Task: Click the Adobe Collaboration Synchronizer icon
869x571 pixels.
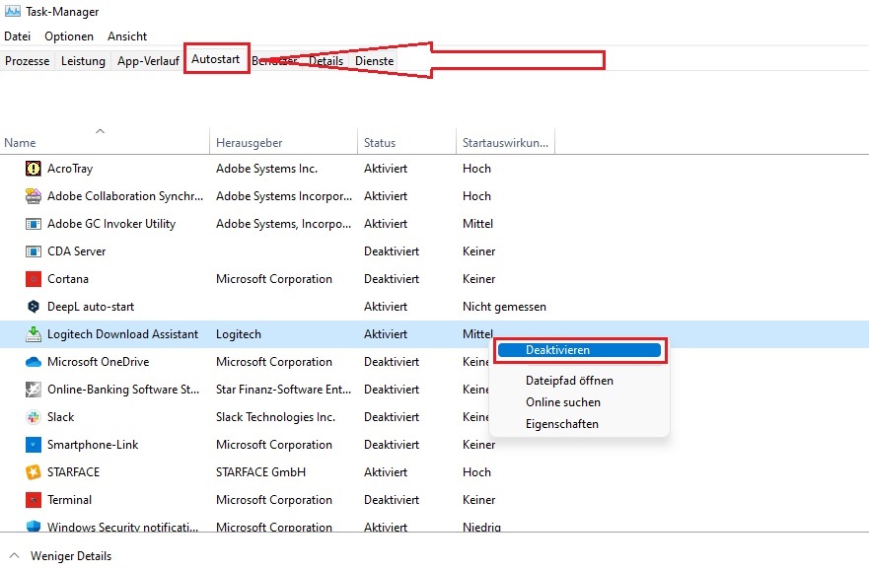Action: [34, 196]
